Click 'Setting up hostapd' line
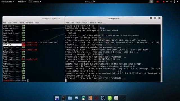 (88, 61)
